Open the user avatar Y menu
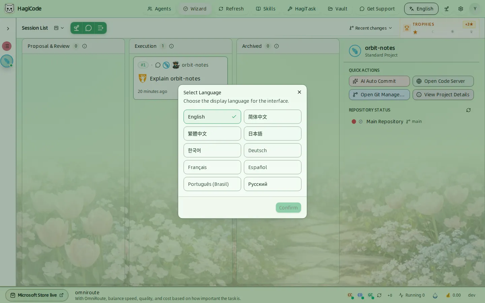Screen dimensions: 485x303 pyautogui.click(x=475, y=9)
